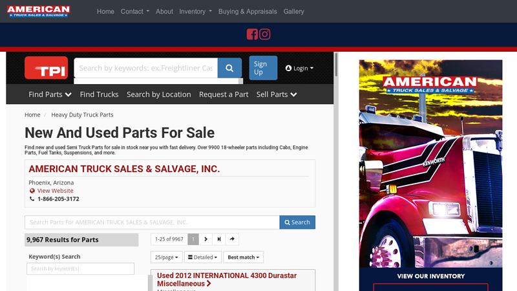Click the 1-25 of 9967 counter
This screenshot has width=517, height=291.
pyautogui.click(x=169, y=239)
